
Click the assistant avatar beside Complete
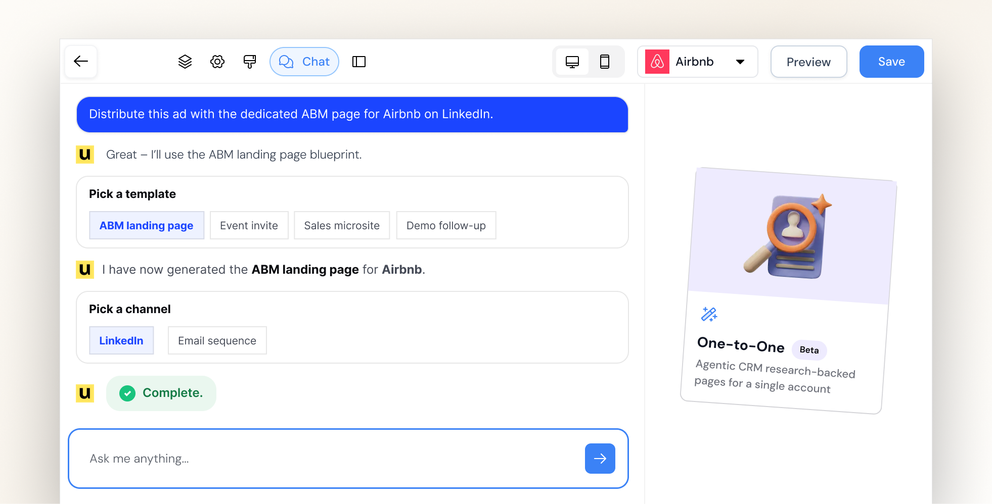click(85, 393)
